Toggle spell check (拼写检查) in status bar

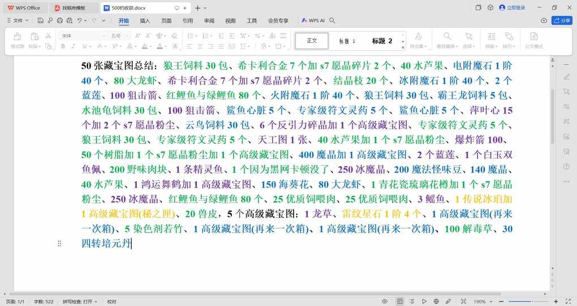coord(80,301)
